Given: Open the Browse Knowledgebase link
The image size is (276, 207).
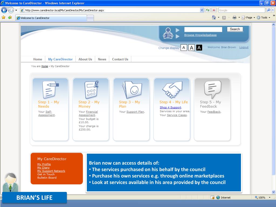Looking at the screenshot, I should pos(200,35).
